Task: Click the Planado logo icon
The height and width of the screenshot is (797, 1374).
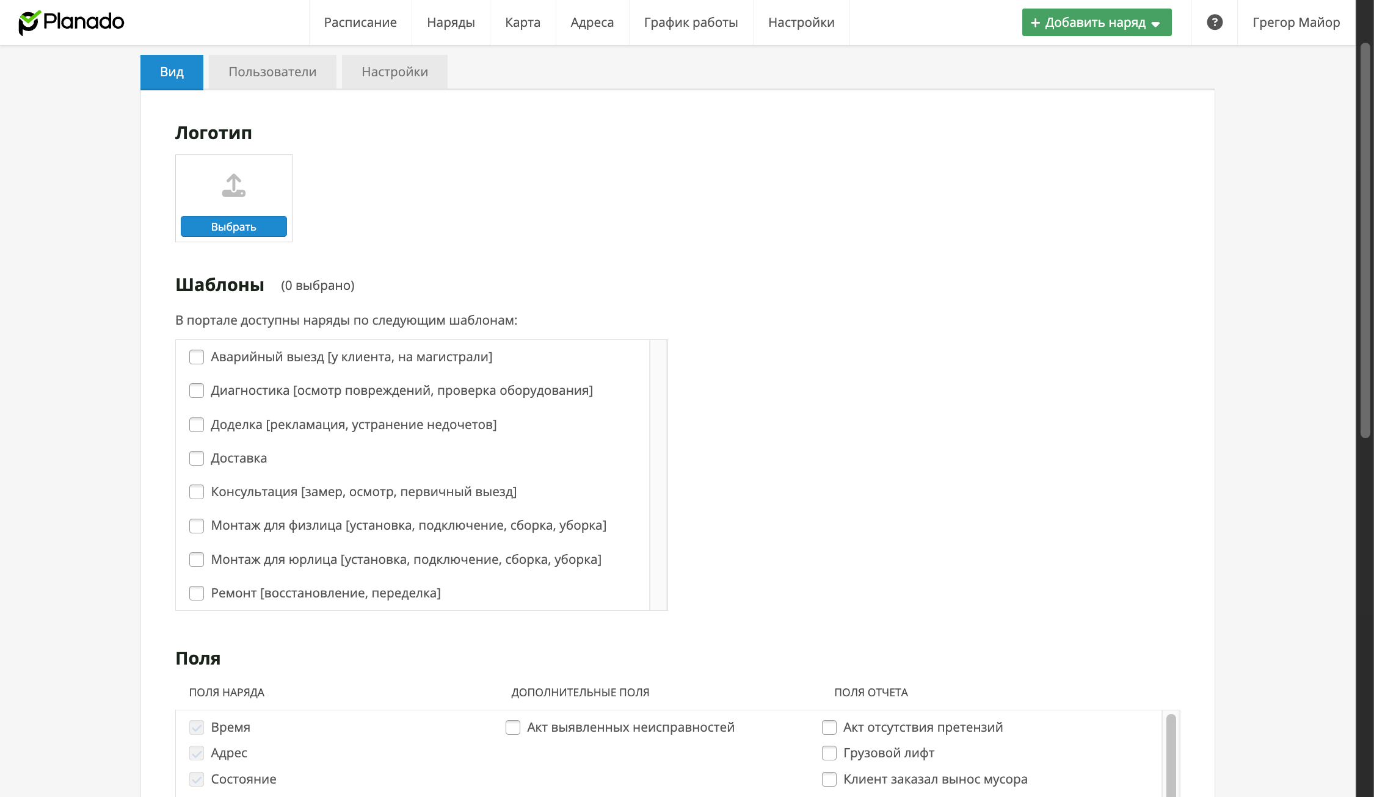Action: [29, 23]
